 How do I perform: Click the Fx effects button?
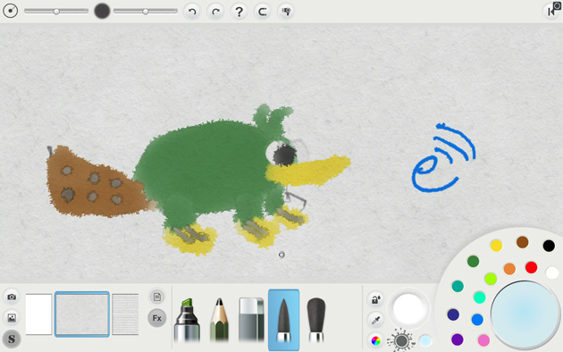pos(157,318)
